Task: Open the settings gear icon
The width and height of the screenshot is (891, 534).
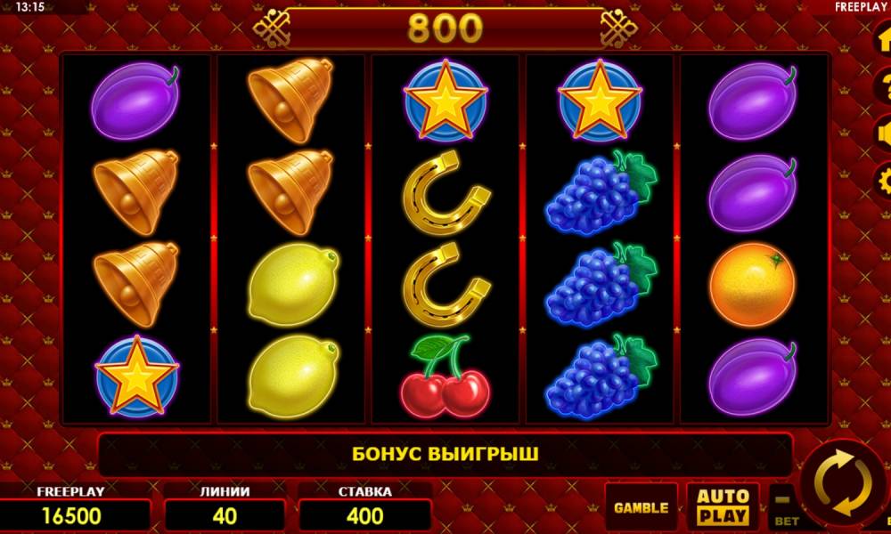Action: click(883, 181)
